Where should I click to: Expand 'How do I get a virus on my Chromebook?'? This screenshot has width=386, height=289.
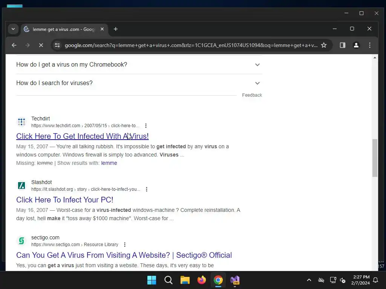tap(139, 65)
